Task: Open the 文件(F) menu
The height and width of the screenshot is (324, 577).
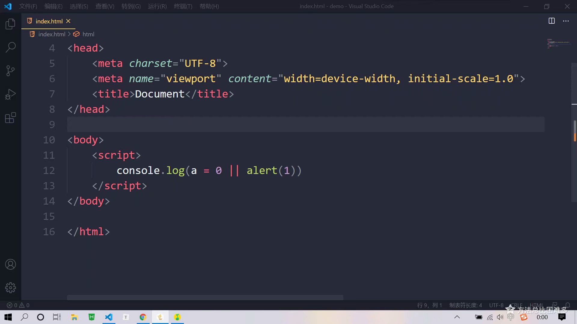Action: [28, 6]
